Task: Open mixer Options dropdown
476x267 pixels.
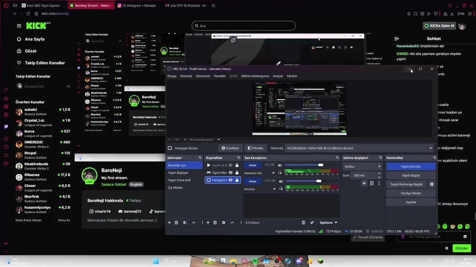Action: [x=328, y=222]
